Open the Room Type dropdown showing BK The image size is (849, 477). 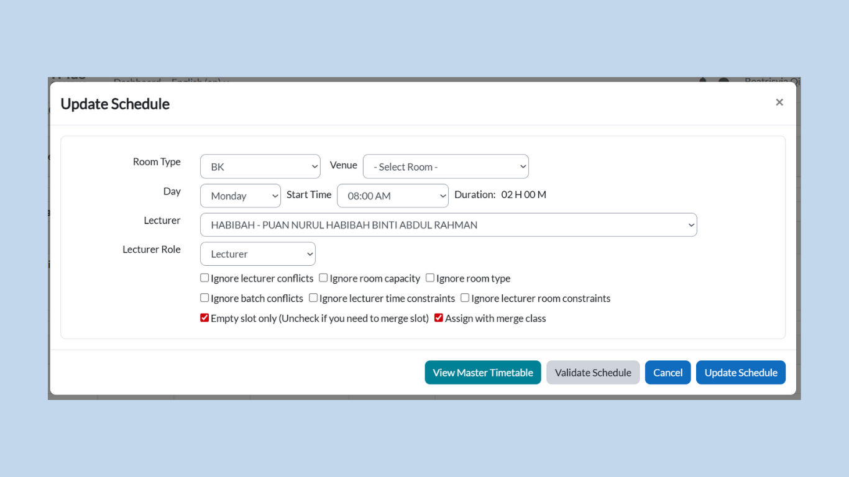coord(260,166)
